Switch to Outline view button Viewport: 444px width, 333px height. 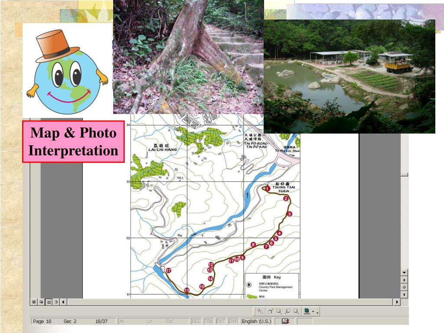[56, 302]
